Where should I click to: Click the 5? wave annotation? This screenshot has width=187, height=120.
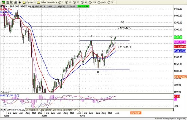(x=122, y=22)
